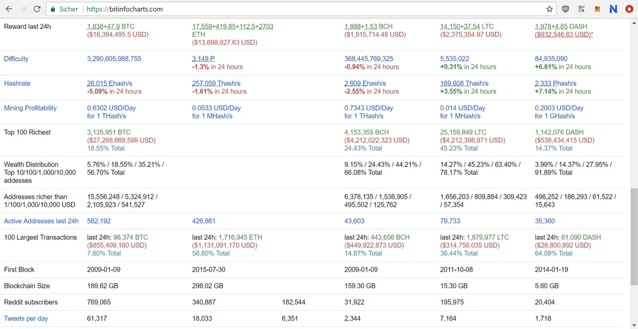Viewport: 638px width, 329px height.
Task: Click the vertical page scrollbar thumb
Action: [x=634, y=236]
